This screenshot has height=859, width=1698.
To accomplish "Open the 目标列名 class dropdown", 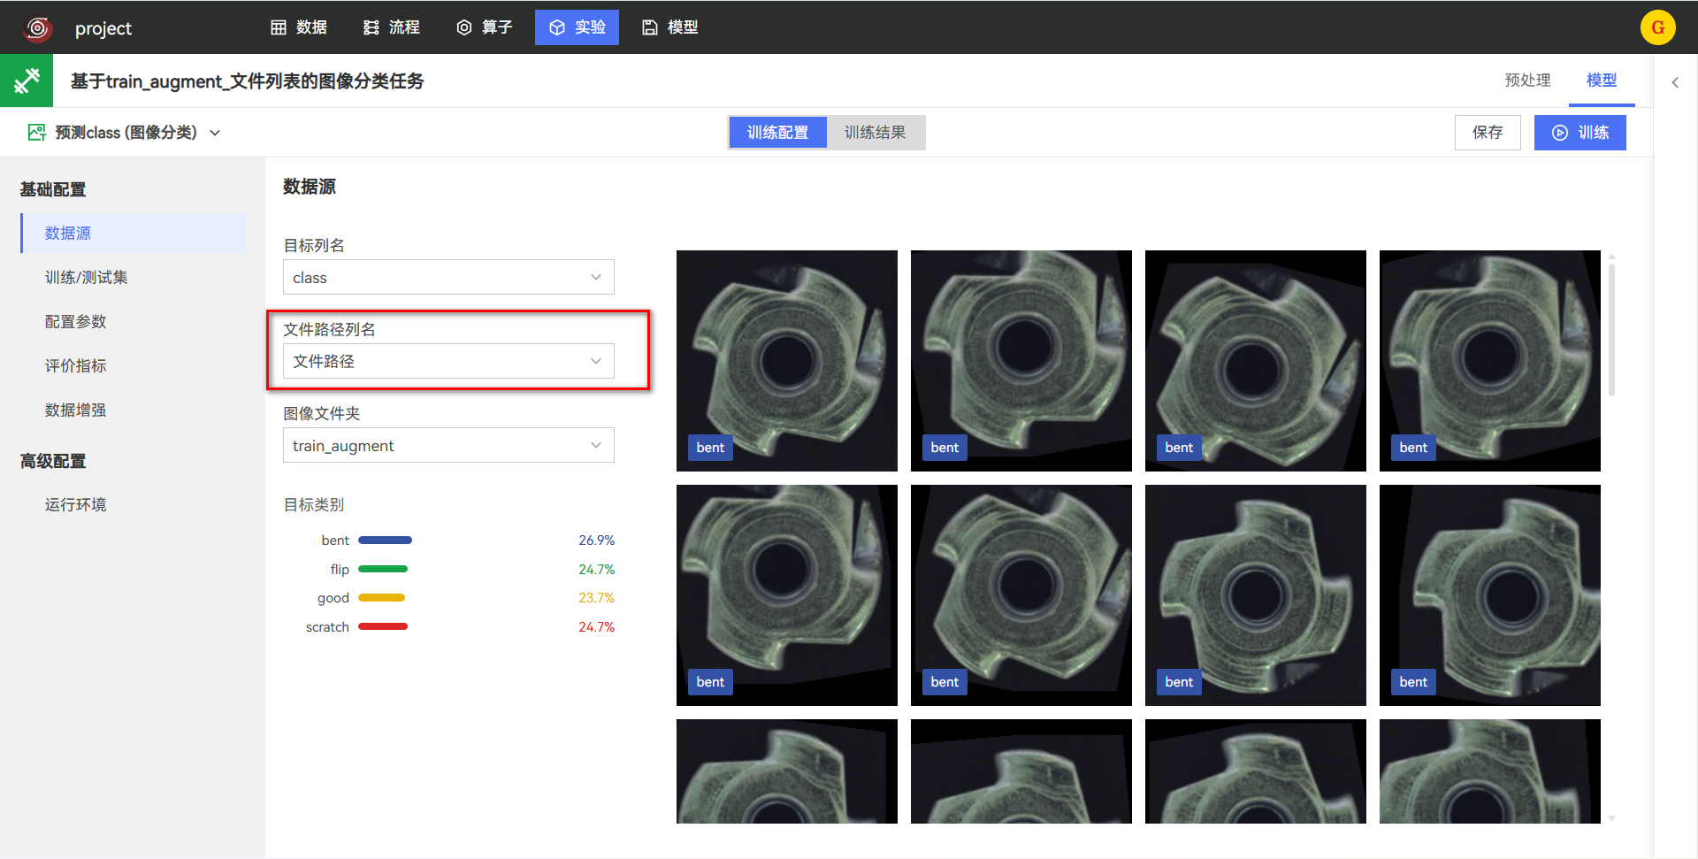I will coord(448,278).
